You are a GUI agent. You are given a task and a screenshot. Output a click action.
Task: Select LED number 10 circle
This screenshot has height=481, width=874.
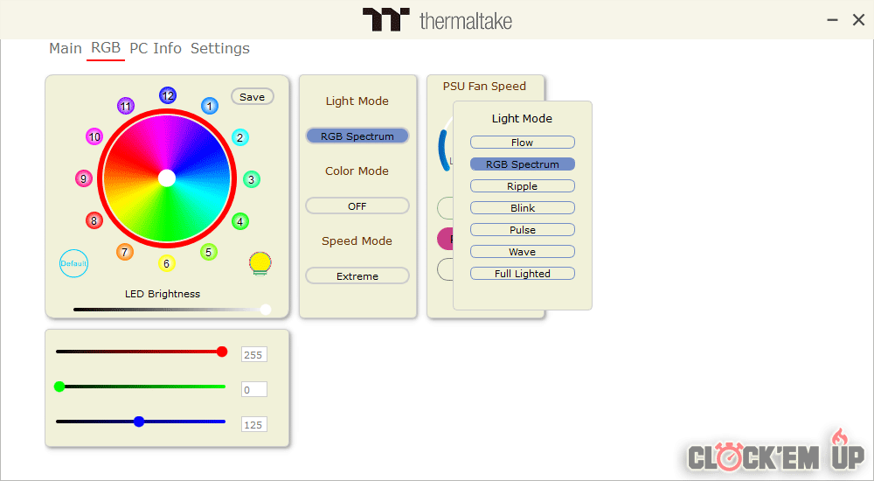[x=94, y=136]
